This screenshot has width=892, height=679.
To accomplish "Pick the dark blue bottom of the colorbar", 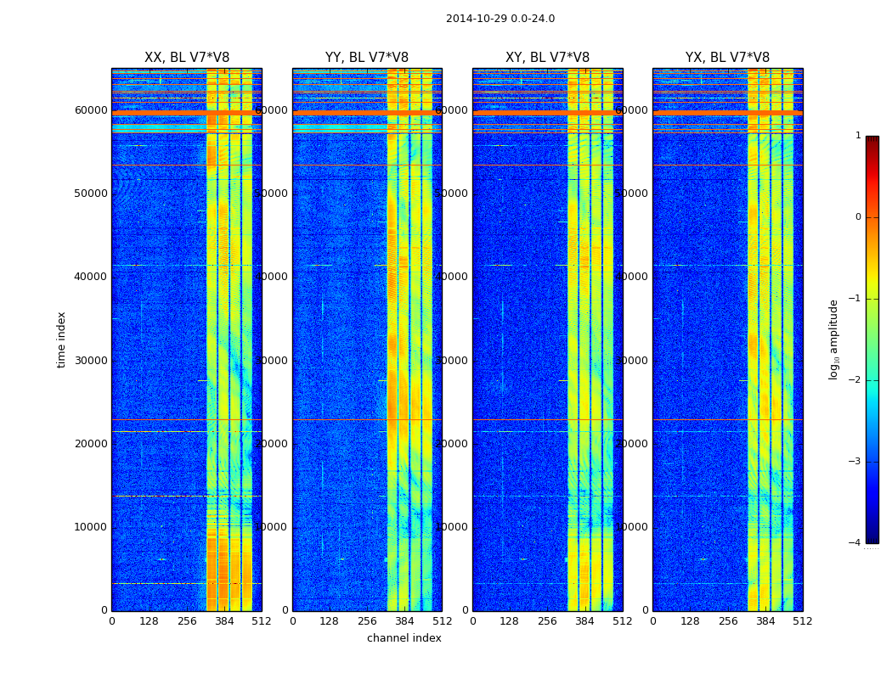I will pos(872,538).
